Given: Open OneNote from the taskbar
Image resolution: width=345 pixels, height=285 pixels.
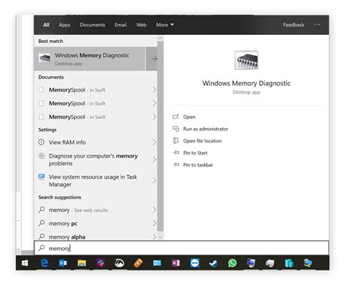Looking at the screenshot, I should [176, 263].
